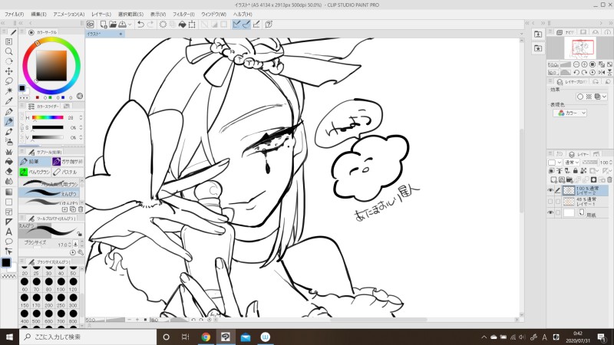Adjust the H hue value stepper
This screenshot has width=614, height=345.
(x=81, y=117)
